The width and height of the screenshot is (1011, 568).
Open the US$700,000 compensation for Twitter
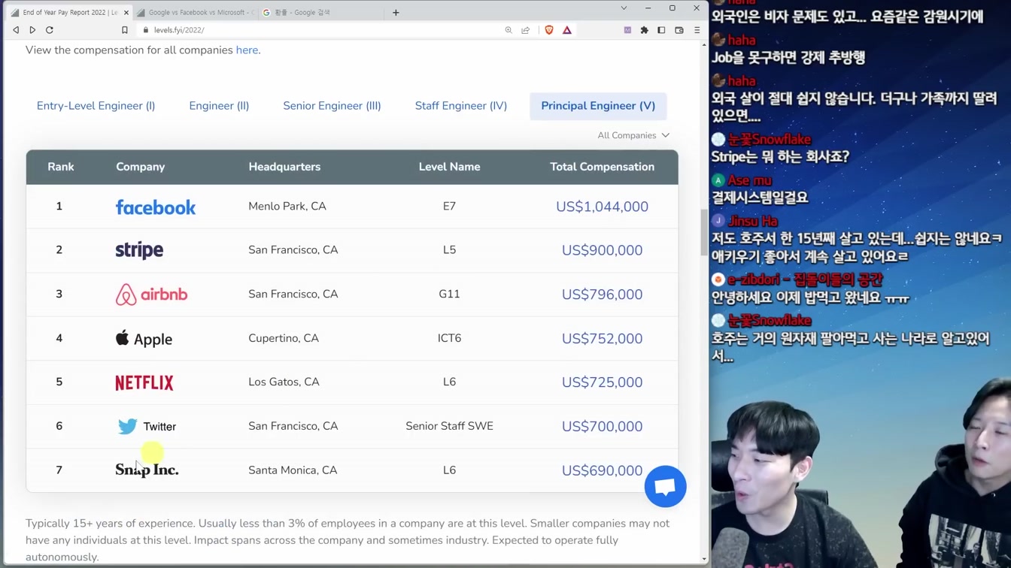pos(603,427)
